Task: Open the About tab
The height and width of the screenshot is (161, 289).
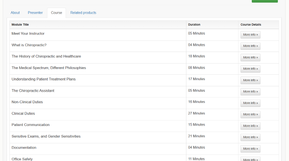Action: pyautogui.click(x=15, y=13)
